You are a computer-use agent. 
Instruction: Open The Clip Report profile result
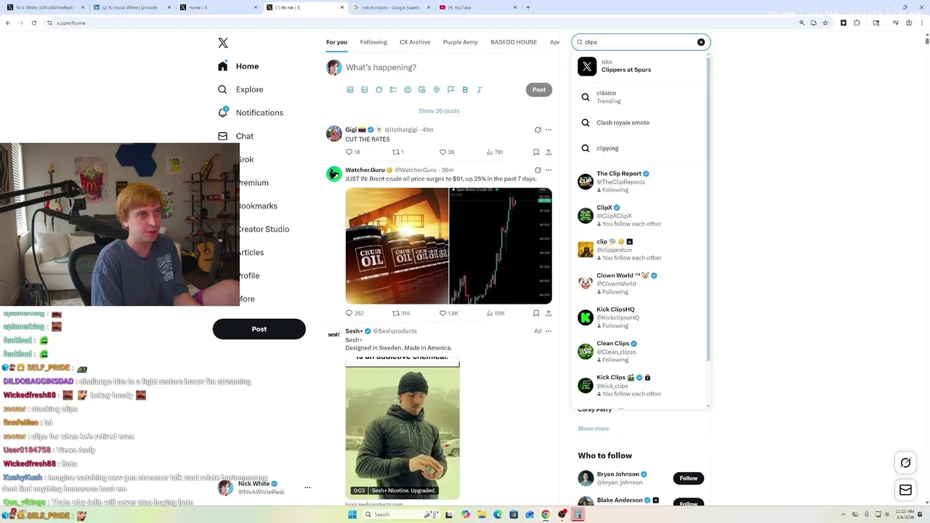[639, 182]
